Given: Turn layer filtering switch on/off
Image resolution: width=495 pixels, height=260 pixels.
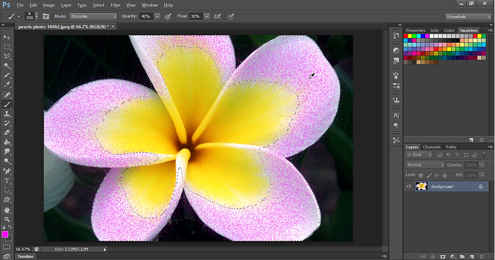Looking at the screenshot, I should coord(484,155).
